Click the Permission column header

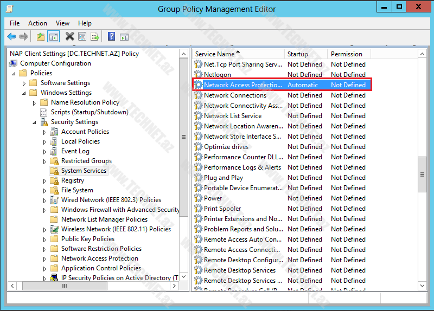pyautogui.click(x=349, y=54)
